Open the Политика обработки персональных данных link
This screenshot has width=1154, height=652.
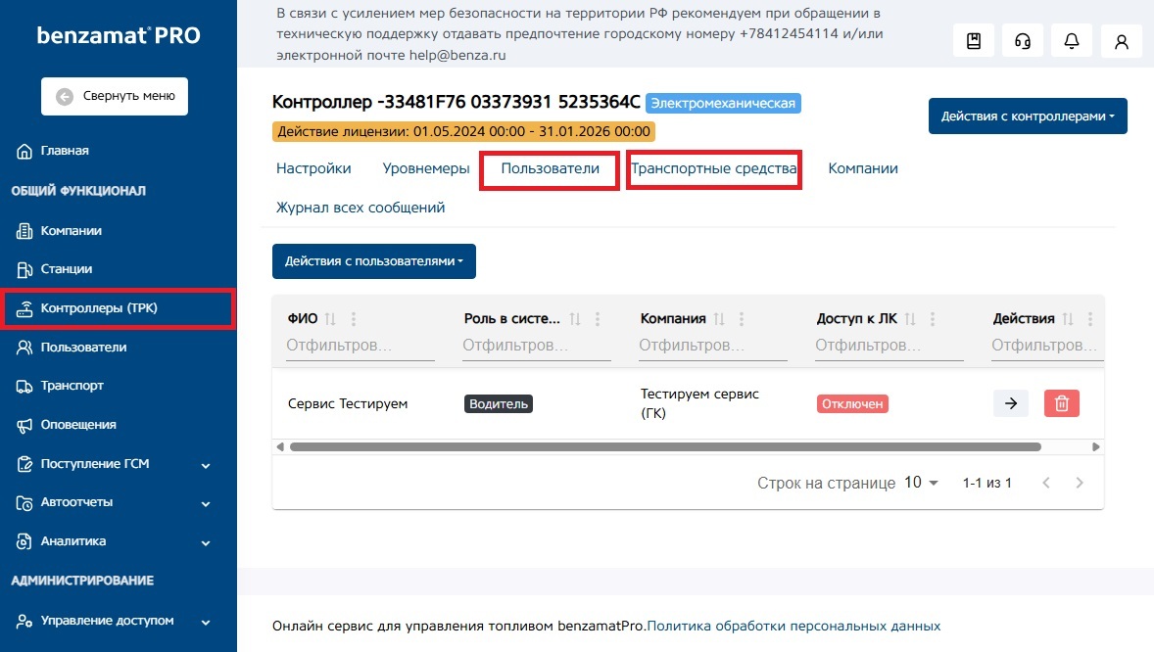(x=793, y=626)
